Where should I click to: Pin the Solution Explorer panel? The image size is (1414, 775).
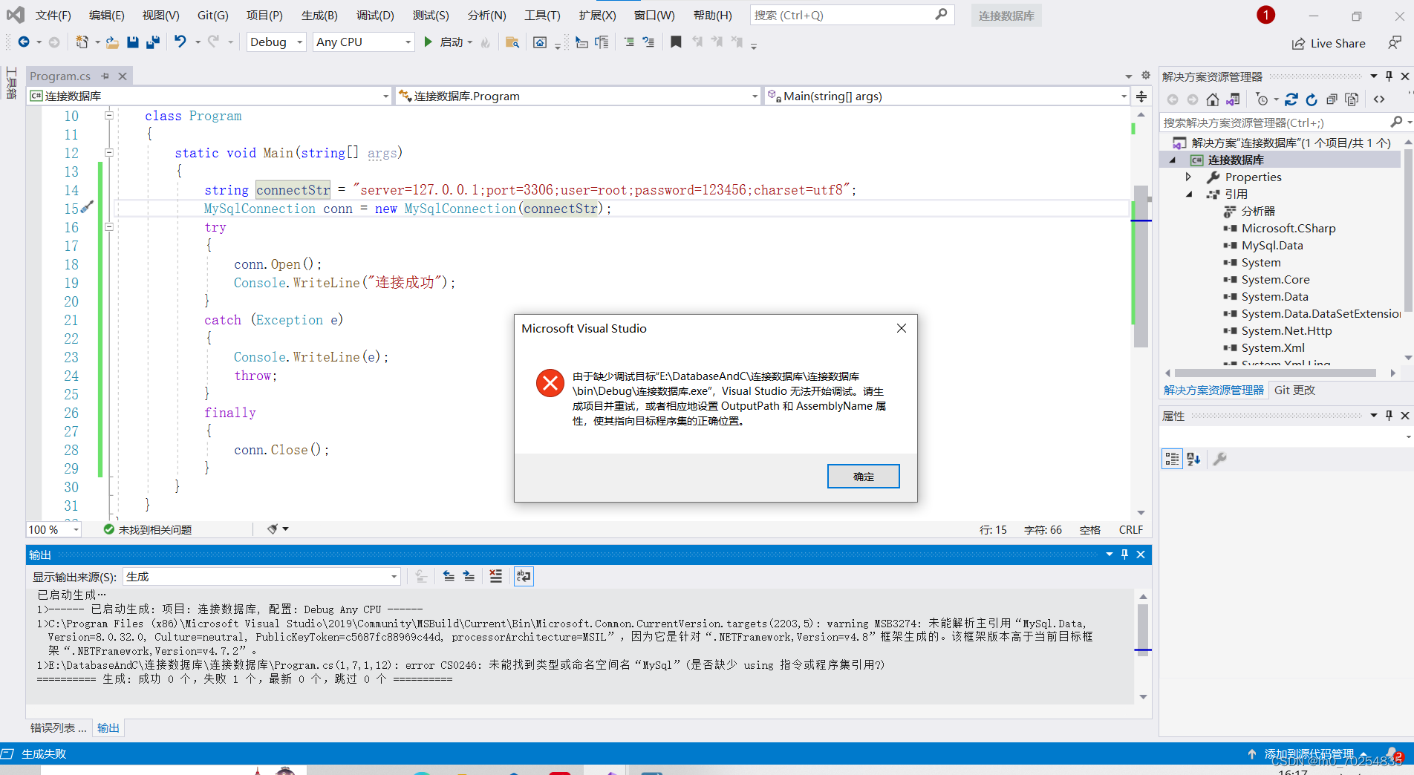click(1388, 75)
